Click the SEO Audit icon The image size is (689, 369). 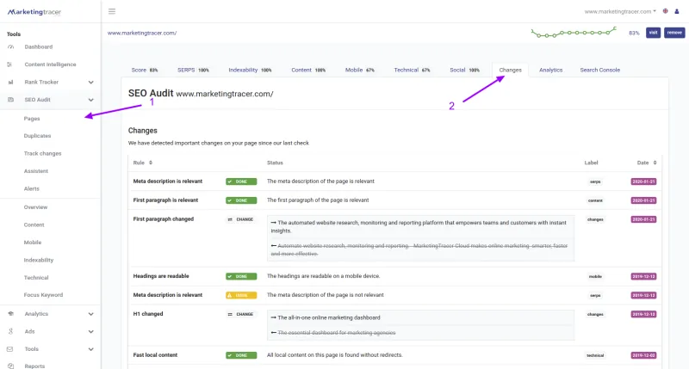pos(10,100)
